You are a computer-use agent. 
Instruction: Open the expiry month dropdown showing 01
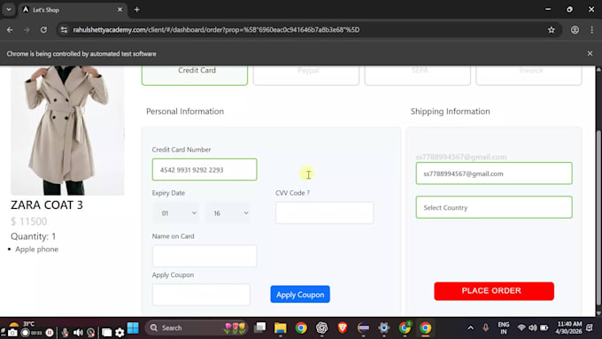pos(177,213)
